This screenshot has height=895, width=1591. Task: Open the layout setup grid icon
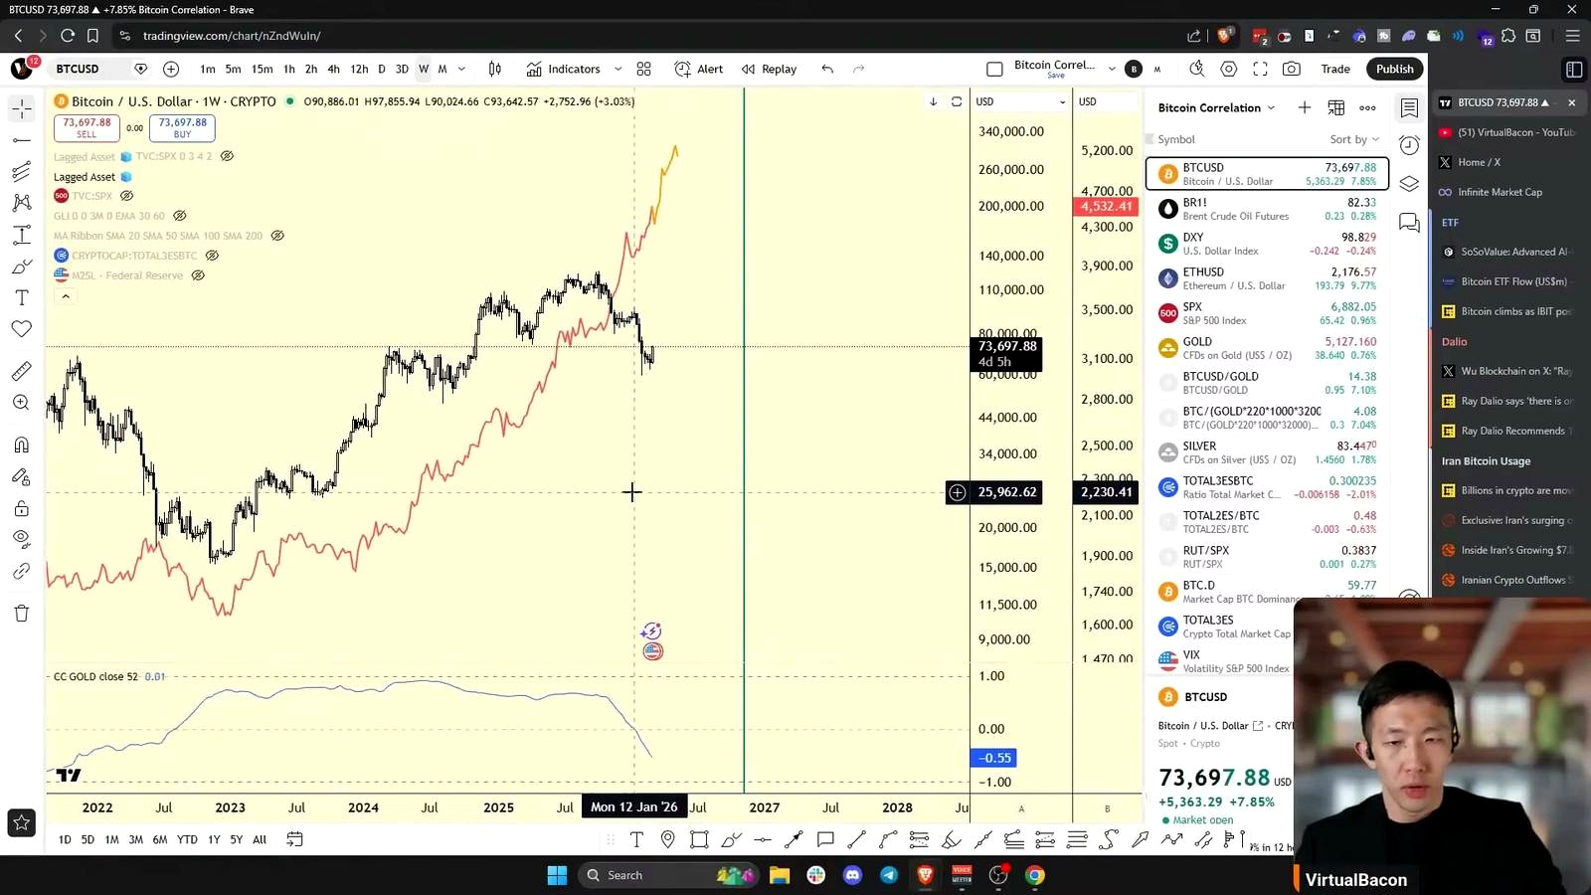[644, 69]
